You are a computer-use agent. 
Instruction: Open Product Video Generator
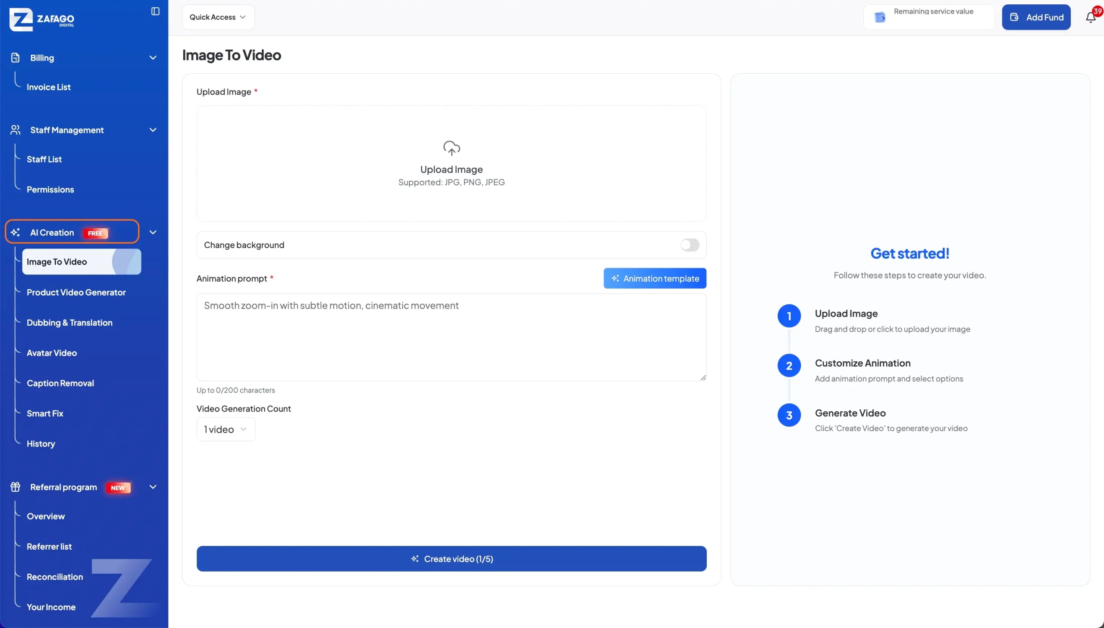tap(76, 292)
